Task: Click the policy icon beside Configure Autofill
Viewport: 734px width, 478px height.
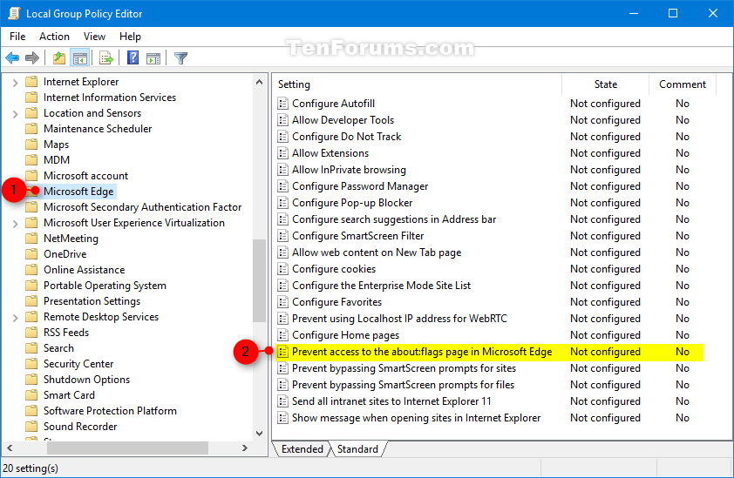Action: 282,104
